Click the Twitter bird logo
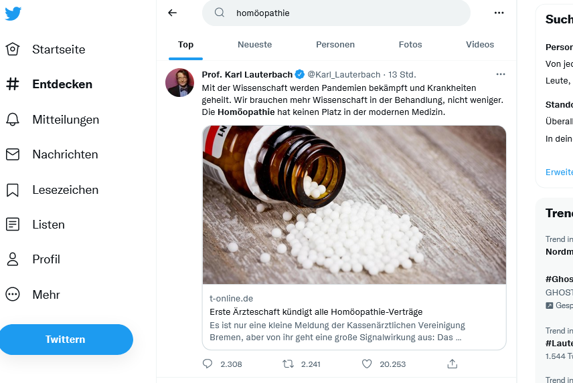This screenshot has width=573, height=383. (13, 13)
